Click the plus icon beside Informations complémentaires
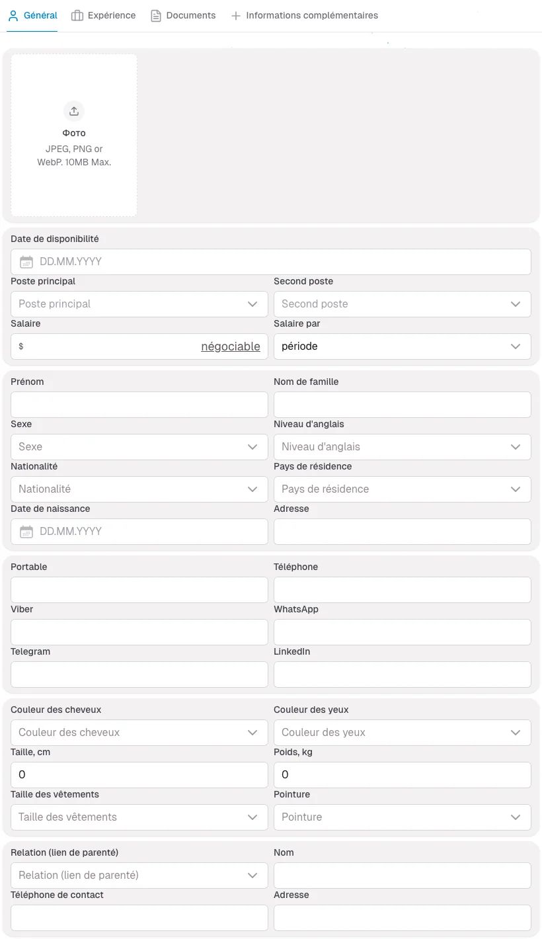This screenshot has height=939, width=542. [x=235, y=15]
